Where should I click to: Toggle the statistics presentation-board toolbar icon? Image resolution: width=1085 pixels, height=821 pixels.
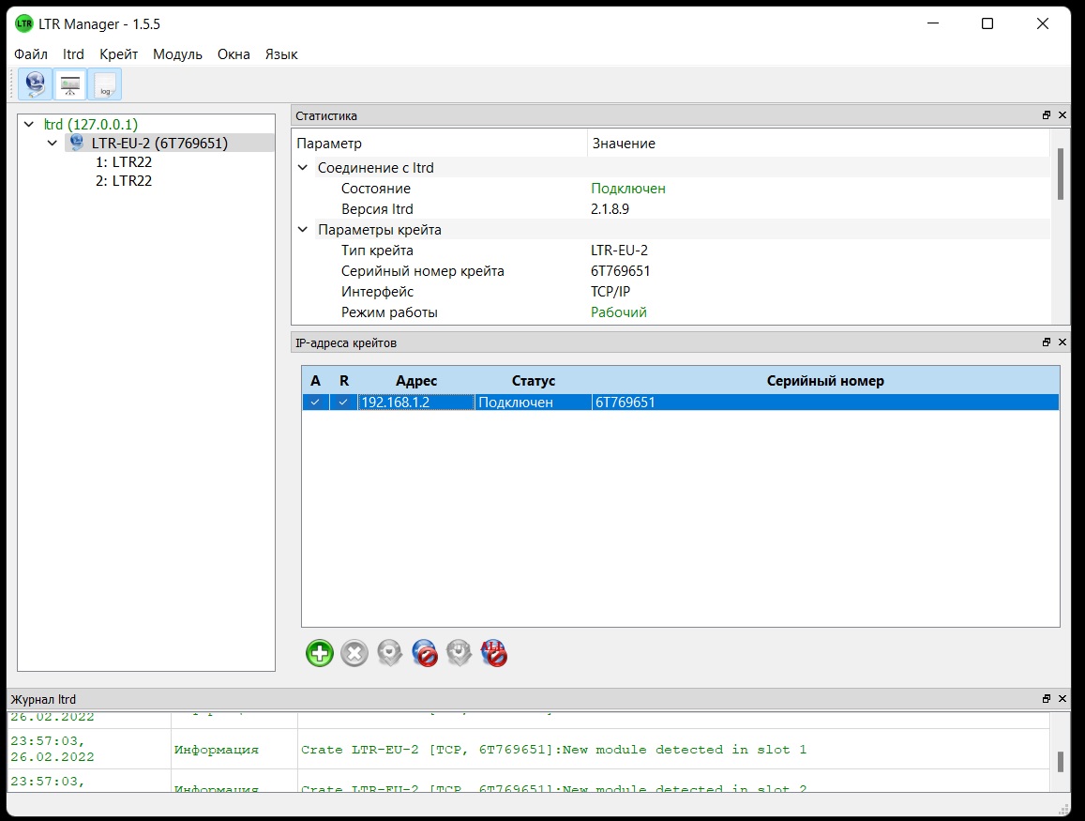(x=70, y=84)
